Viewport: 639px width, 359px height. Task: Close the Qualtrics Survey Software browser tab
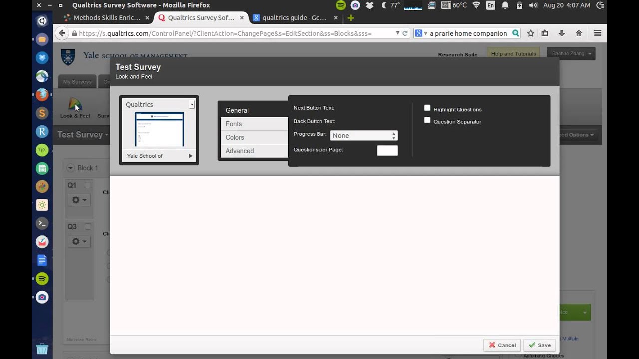click(x=242, y=18)
